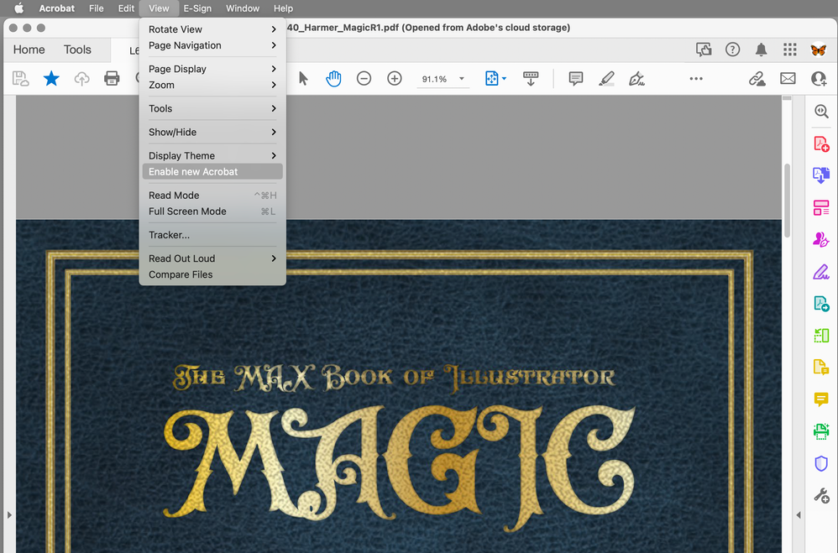This screenshot has width=838, height=553.
Task: Open the Help question mark icon
Action: tap(733, 50)
